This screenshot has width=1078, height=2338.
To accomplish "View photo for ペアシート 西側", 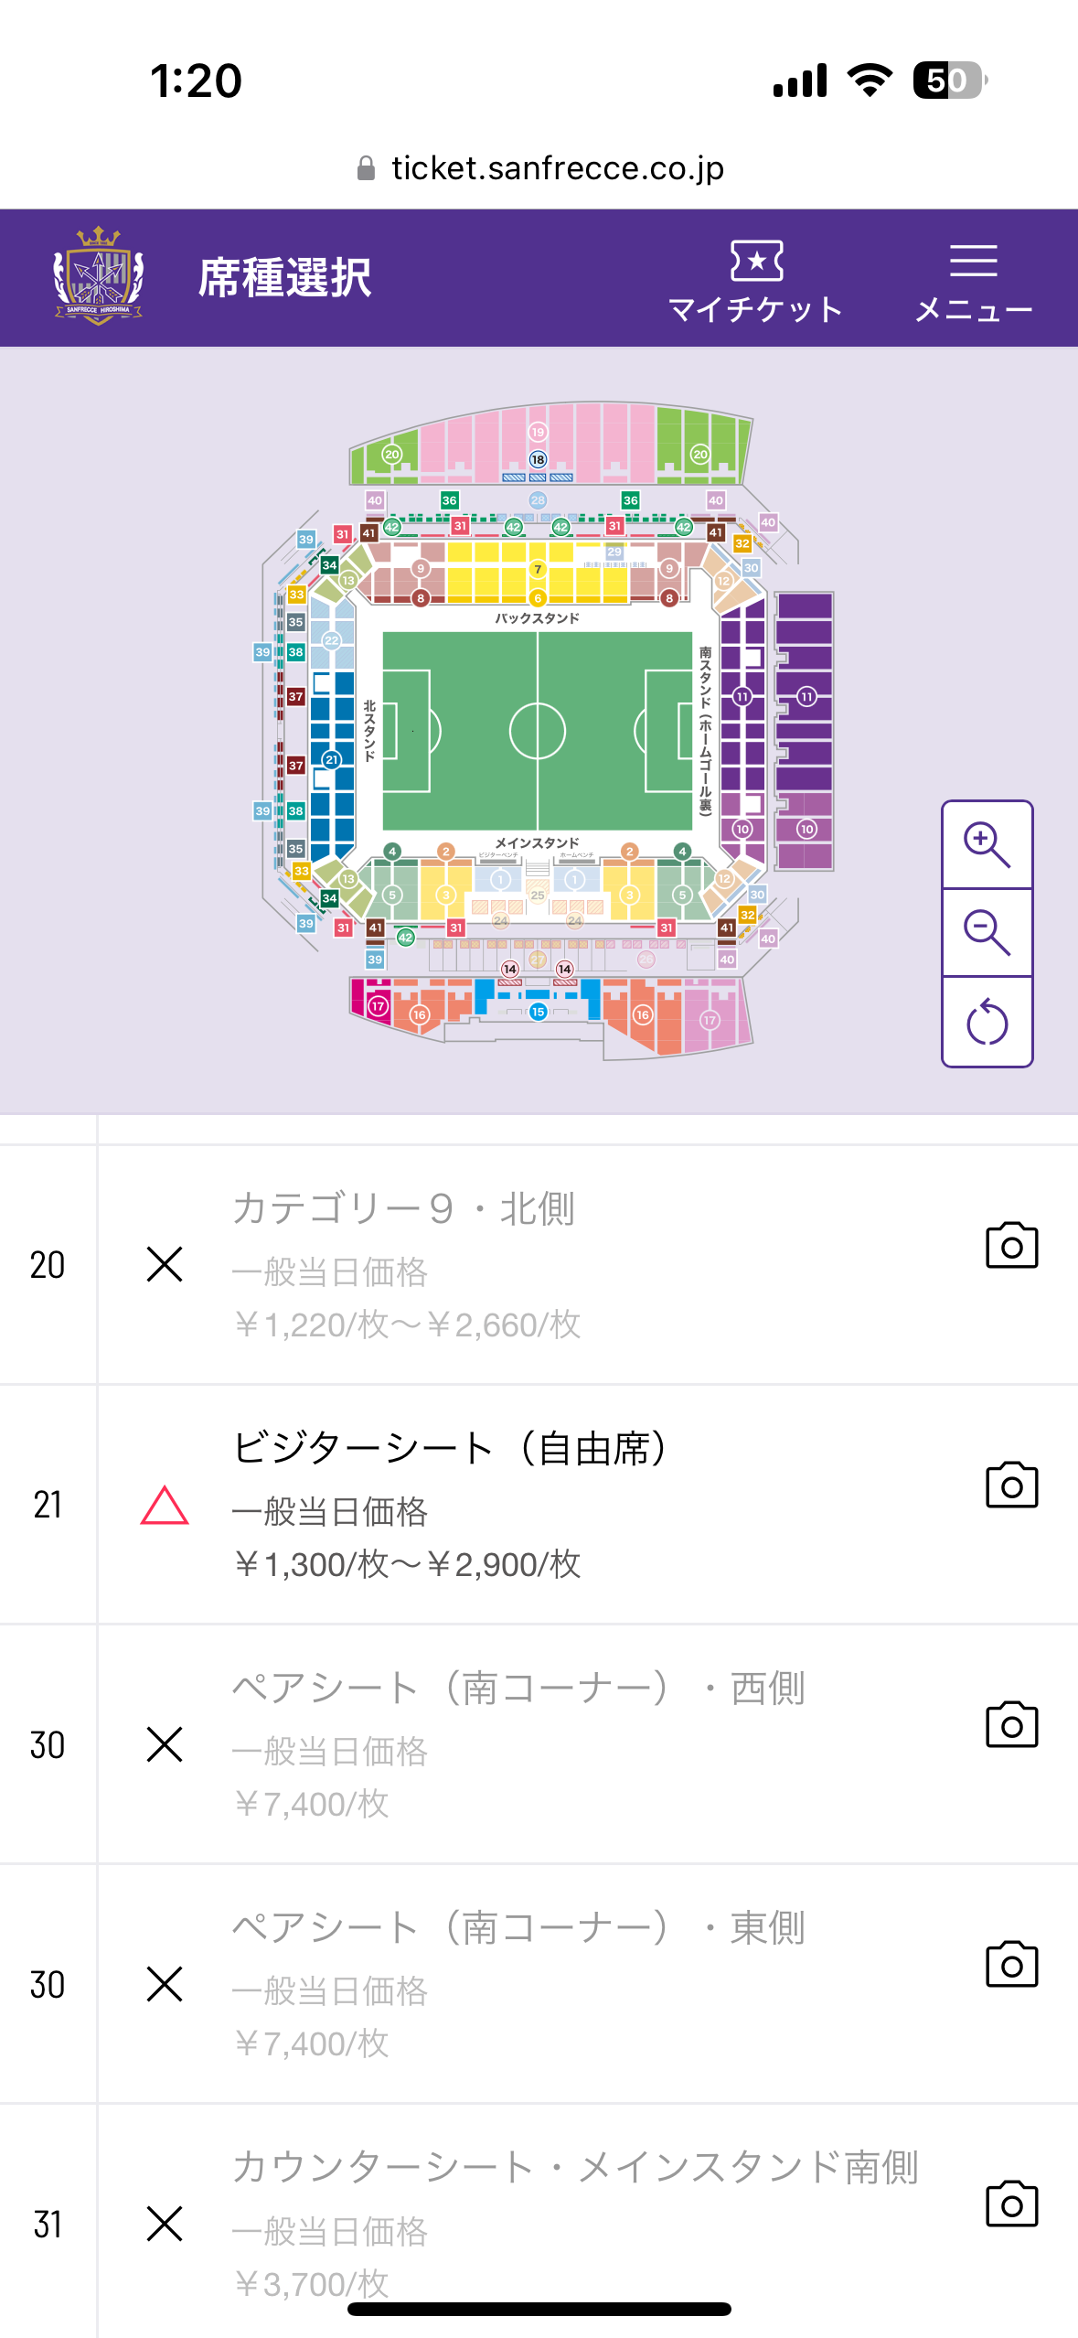I will point(1011,1724).
